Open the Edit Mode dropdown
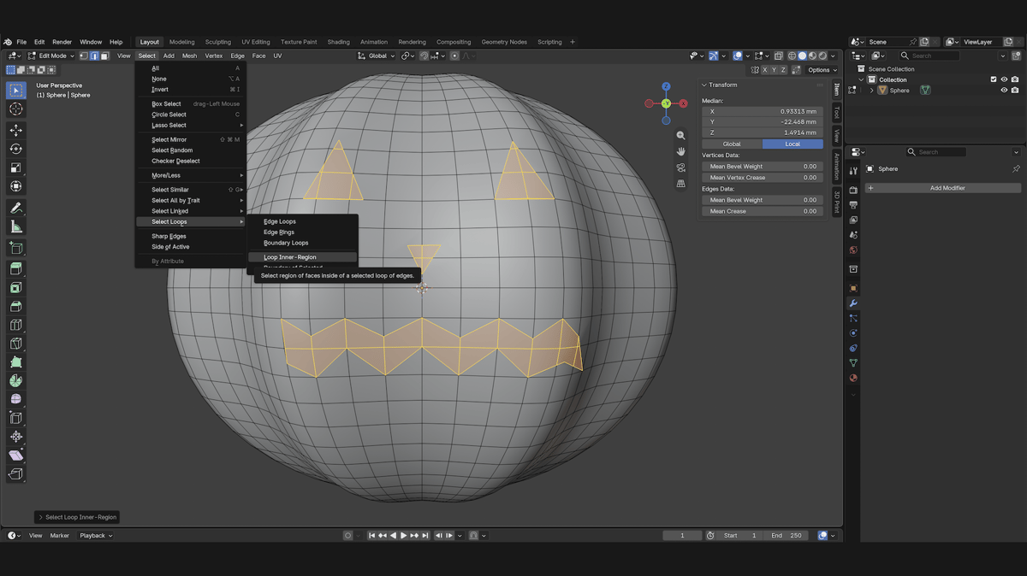The width and height of the screenshot is (1027, 576). pos(52,56)
